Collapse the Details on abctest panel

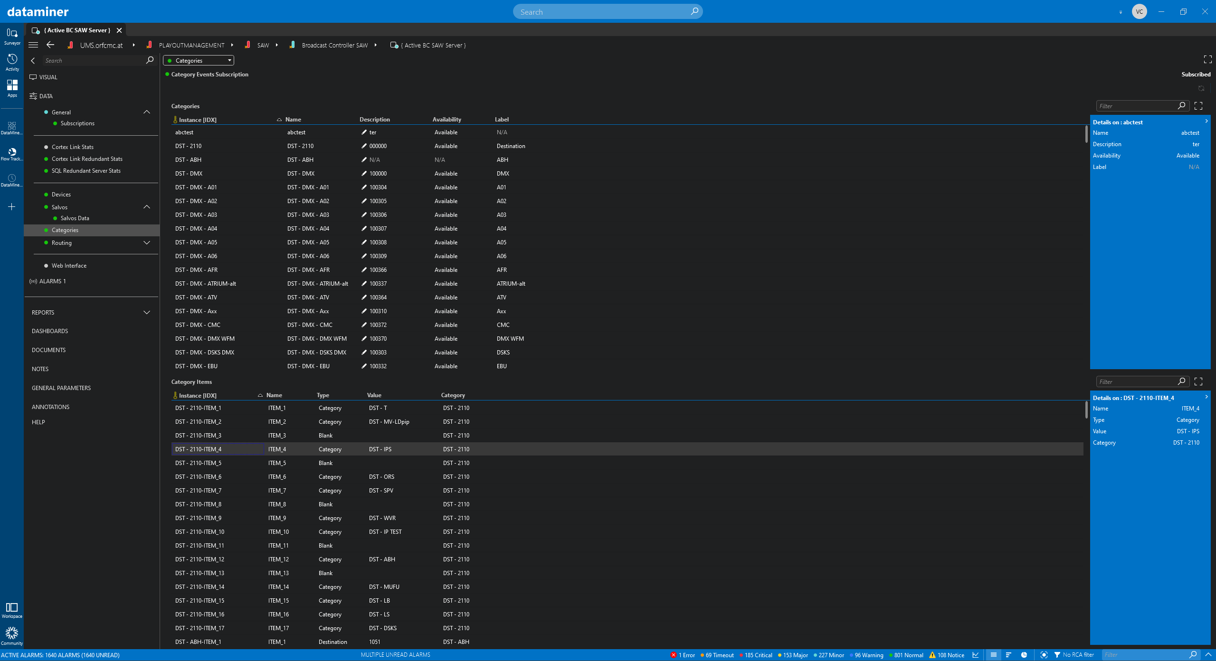point(1206,121)
